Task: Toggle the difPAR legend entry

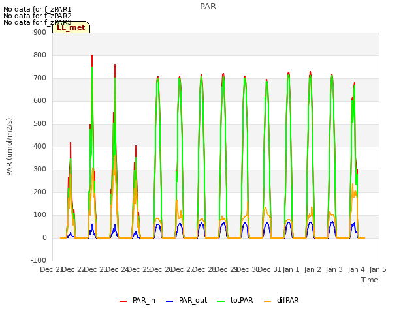Action: (281, 300)
